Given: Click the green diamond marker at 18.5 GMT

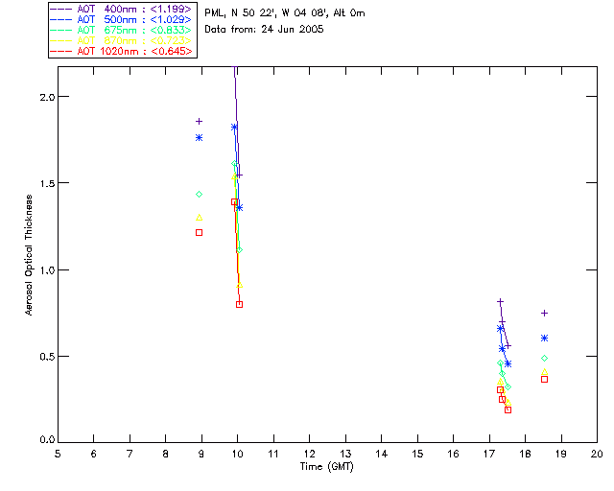Looking at the screenshot, I should pos(544,359).
